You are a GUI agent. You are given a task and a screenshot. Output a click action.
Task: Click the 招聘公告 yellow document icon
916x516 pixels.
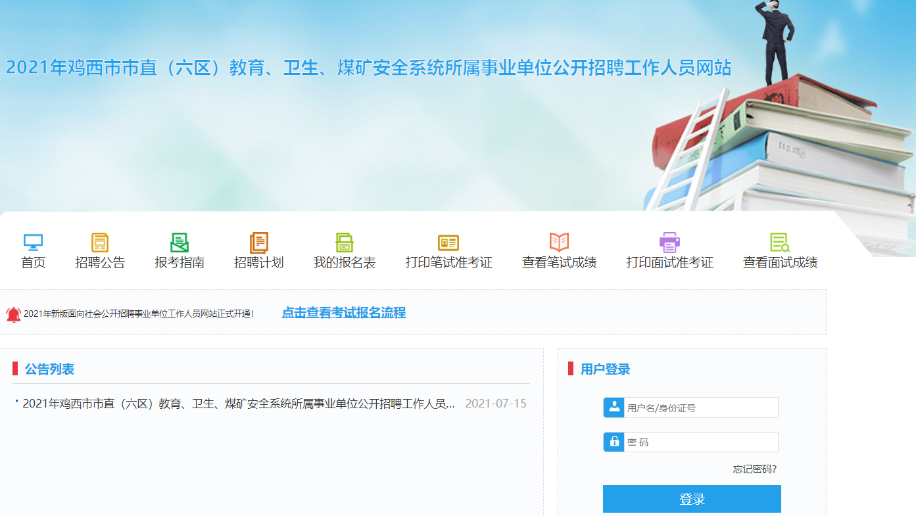tap(100, 243)
